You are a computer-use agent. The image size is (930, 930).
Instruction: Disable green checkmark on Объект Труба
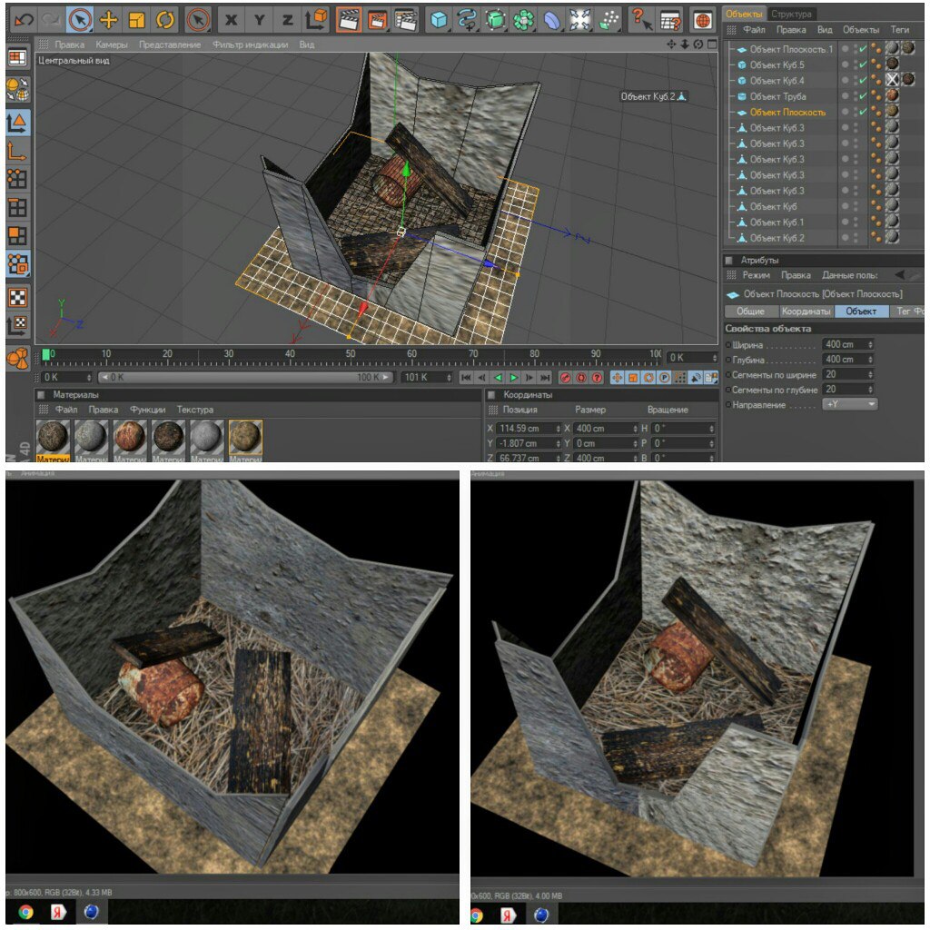[x=863, y=95]
